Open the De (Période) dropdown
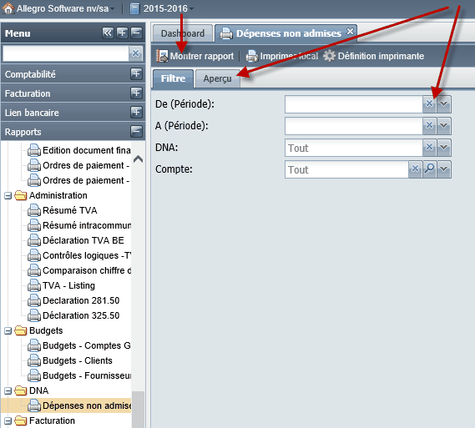475x428 pixels. coord(444,103)
